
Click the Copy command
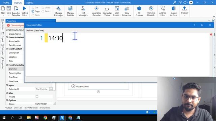[x=35, y=11]
